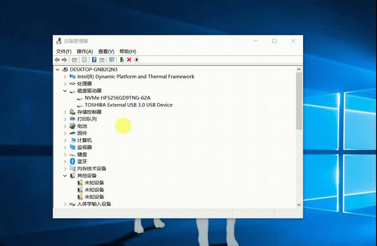The height and width of the screenshot is (246, 377).
Task: Expand the 计算机 node chevron
Action: pyautogui.click(x=65, y=140)
